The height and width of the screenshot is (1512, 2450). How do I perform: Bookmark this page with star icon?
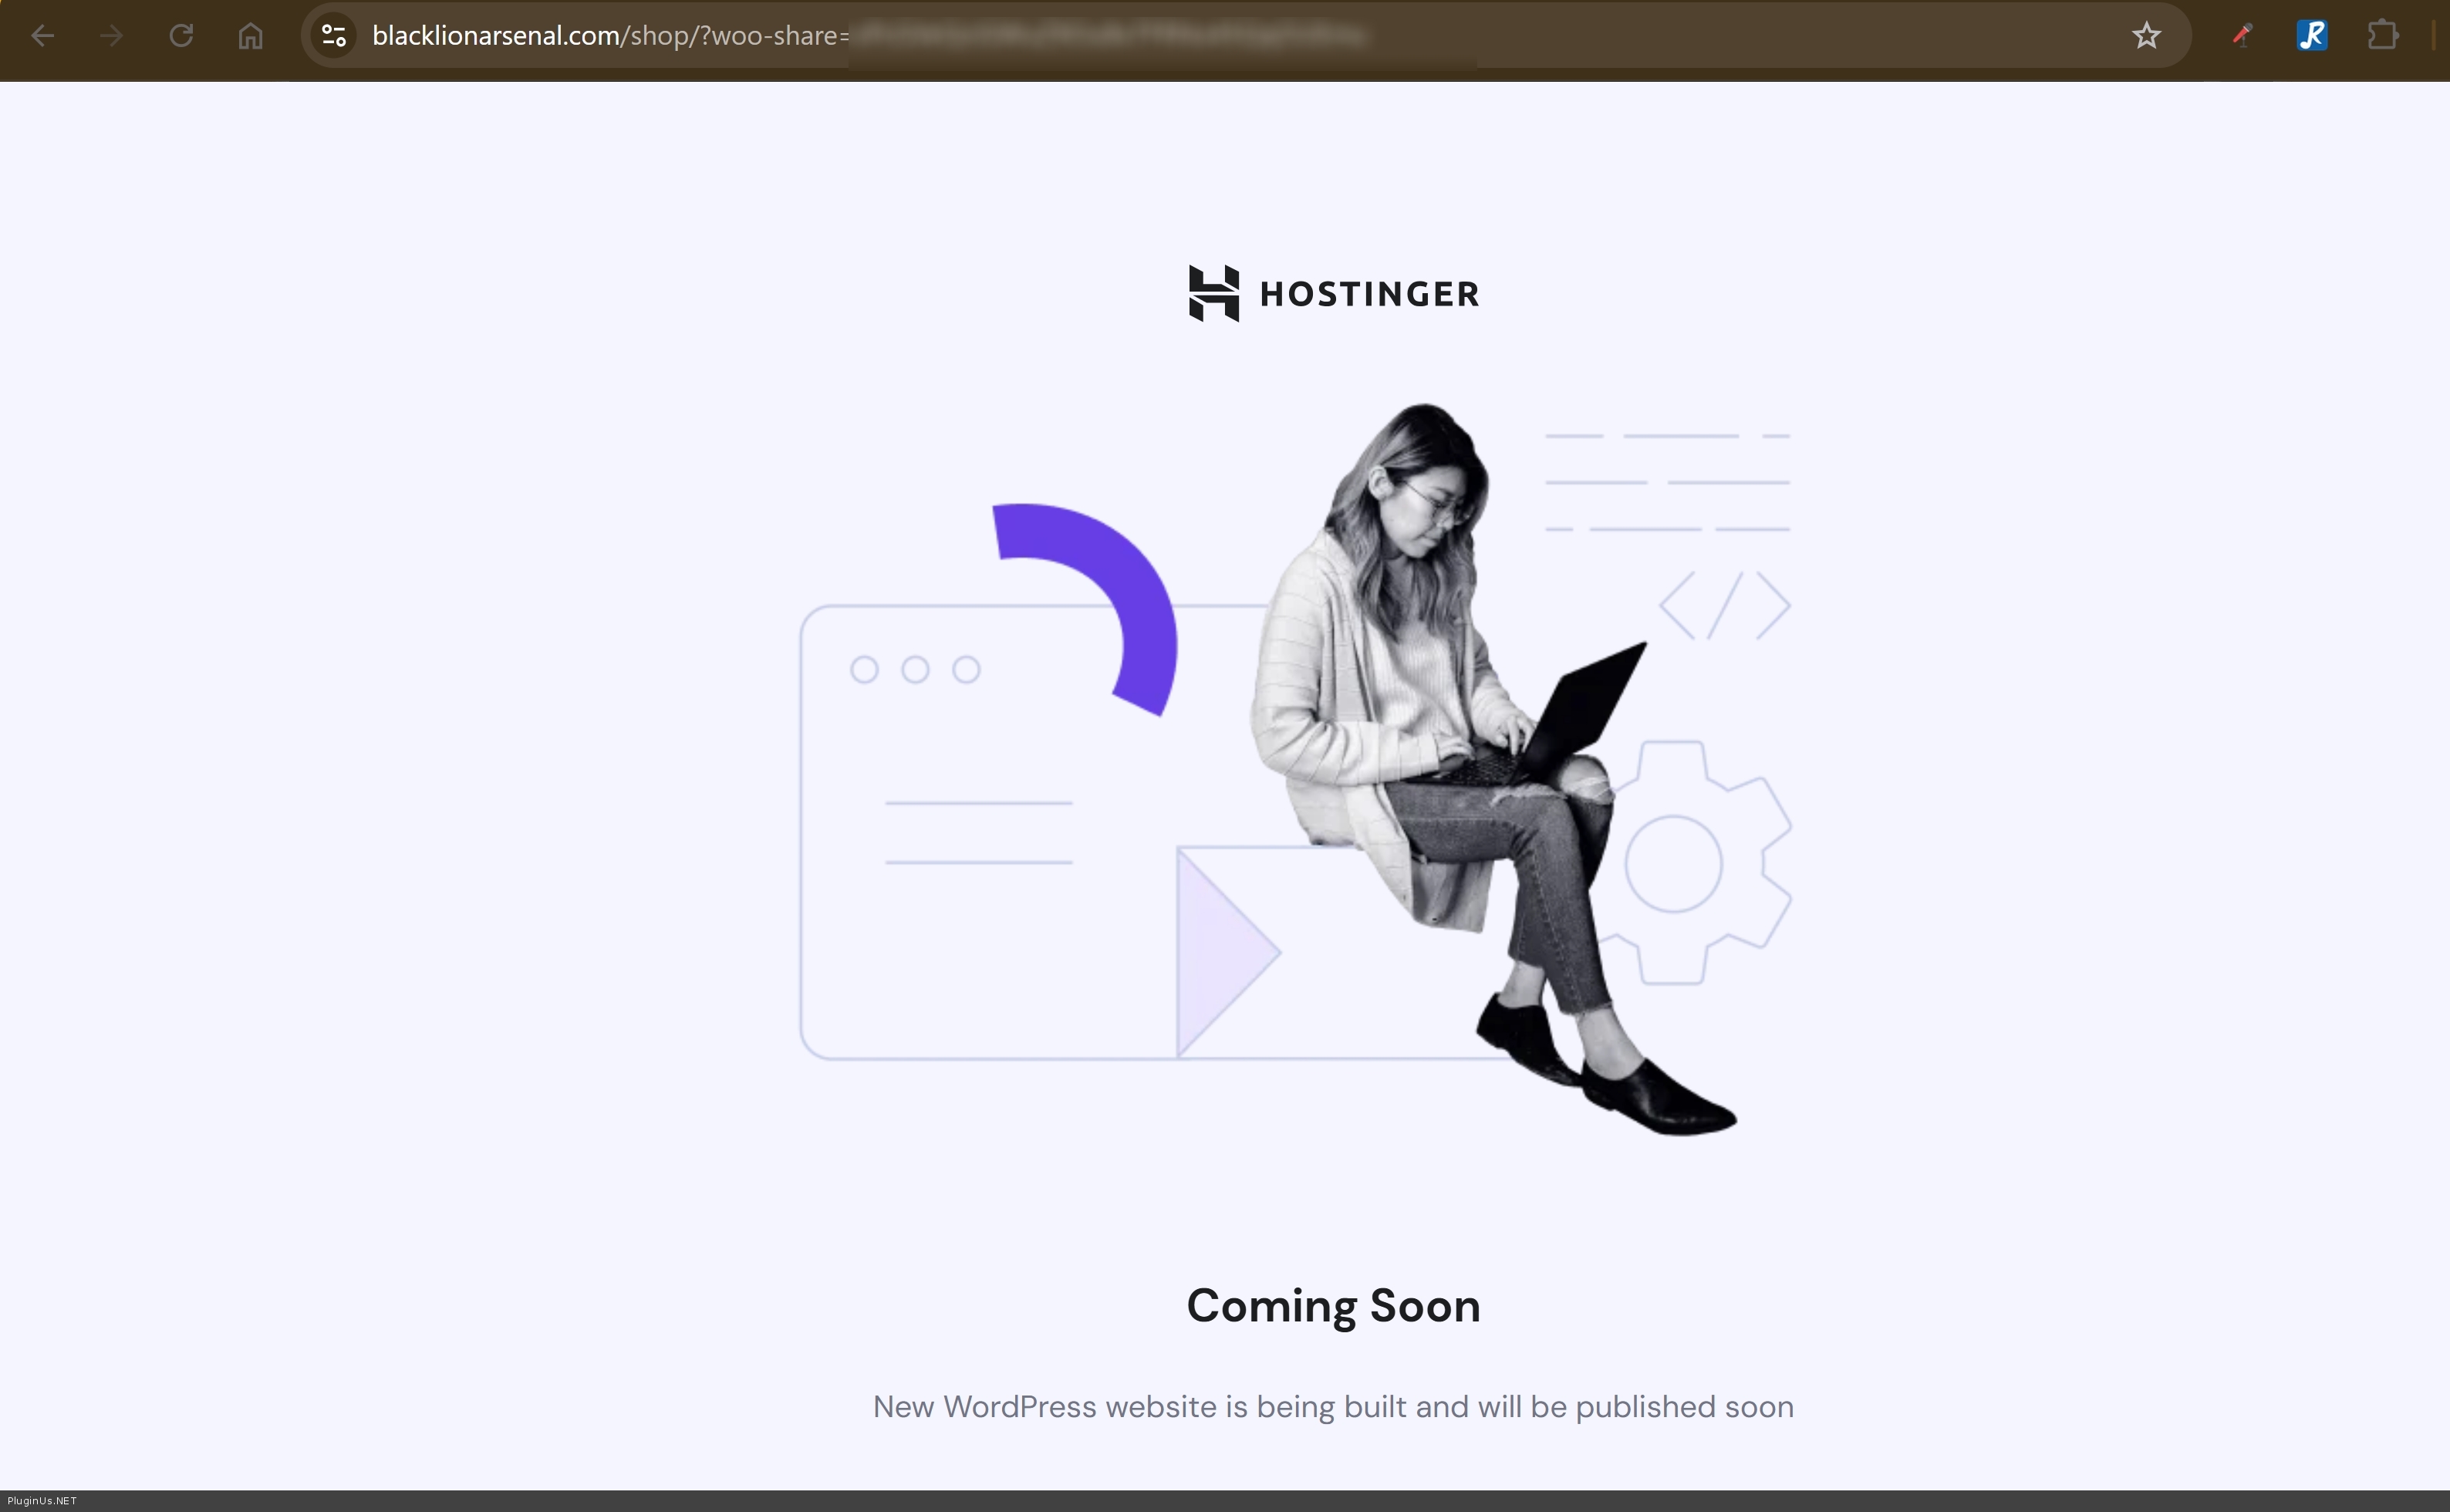[2146, 36]
